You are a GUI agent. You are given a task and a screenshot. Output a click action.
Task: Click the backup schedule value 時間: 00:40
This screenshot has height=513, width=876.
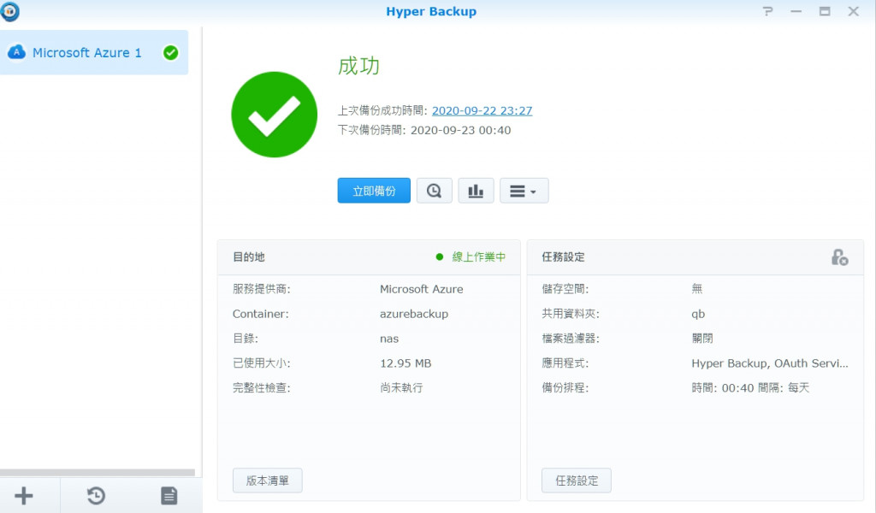click(750, 388)
